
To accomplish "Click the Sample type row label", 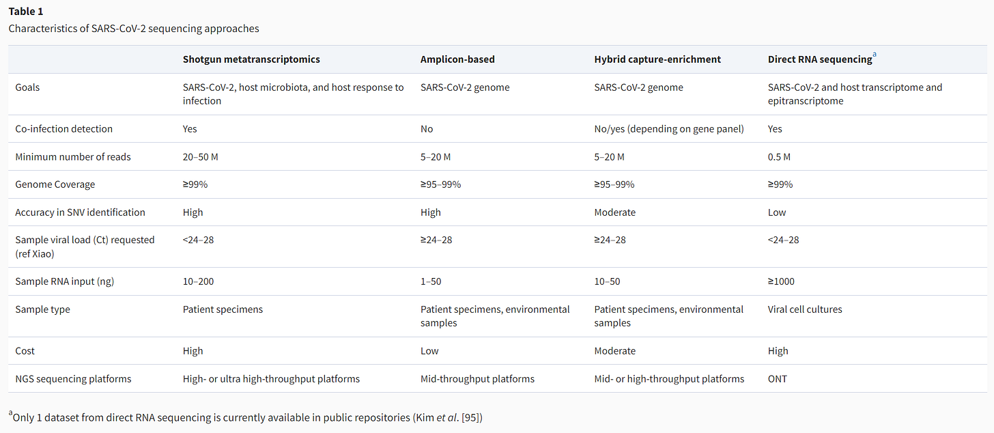I will pos(42,309).
